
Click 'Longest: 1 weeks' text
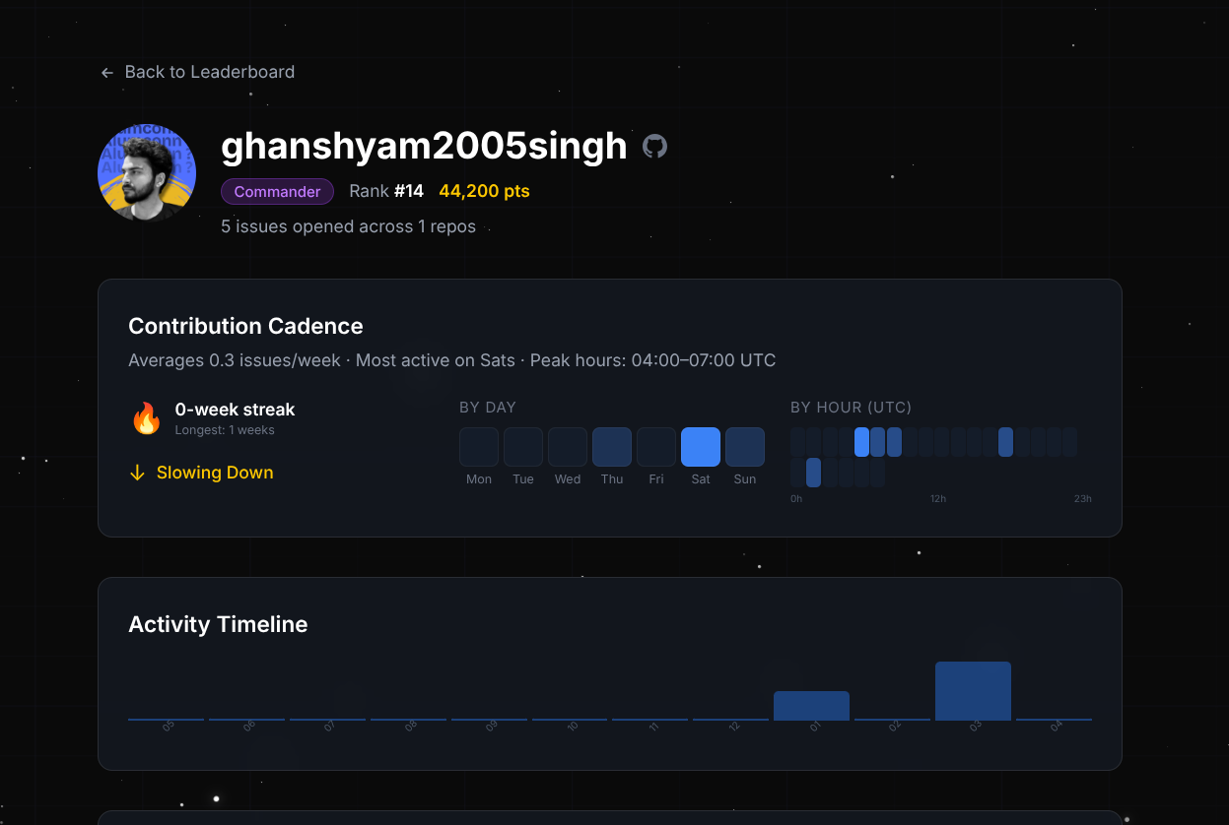(225, 430)
